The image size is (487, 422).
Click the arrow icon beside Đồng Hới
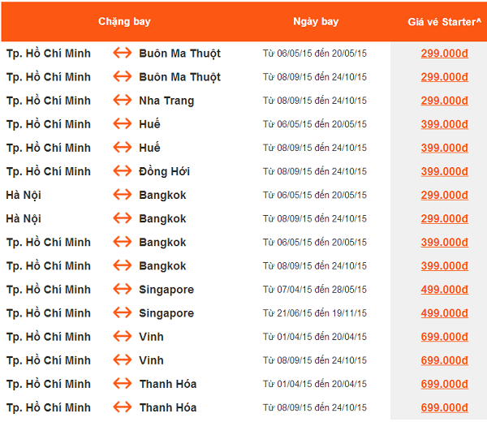click(x=123, y=170)
